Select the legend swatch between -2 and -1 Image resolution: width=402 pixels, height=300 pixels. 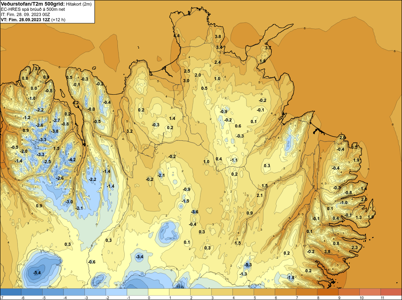click(x=117, y=292)
